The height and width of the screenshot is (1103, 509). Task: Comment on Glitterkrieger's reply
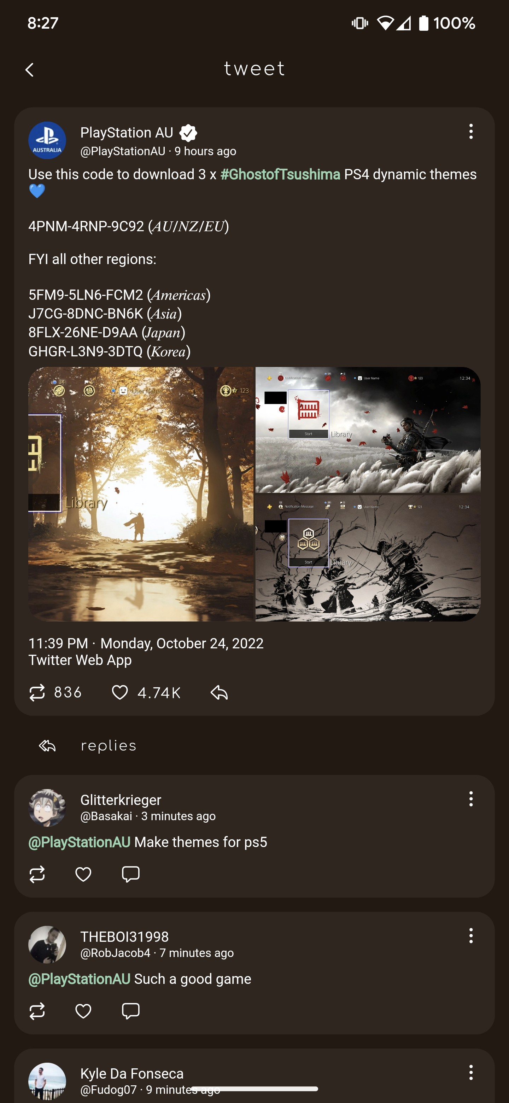pyautogui.click(x=130, y=874)
